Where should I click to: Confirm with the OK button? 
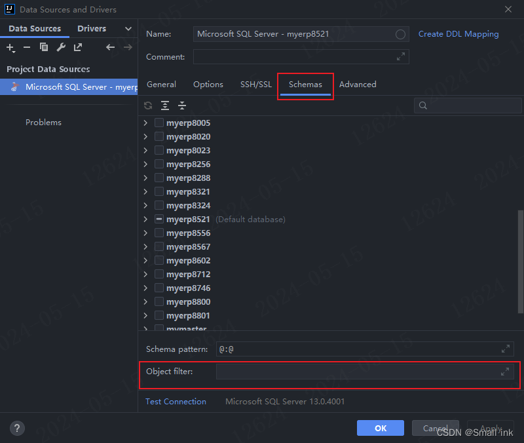[381, 428]
